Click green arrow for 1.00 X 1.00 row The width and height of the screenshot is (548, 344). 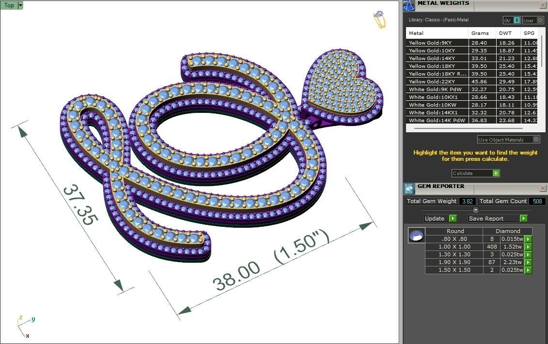(x=528, y=247)
